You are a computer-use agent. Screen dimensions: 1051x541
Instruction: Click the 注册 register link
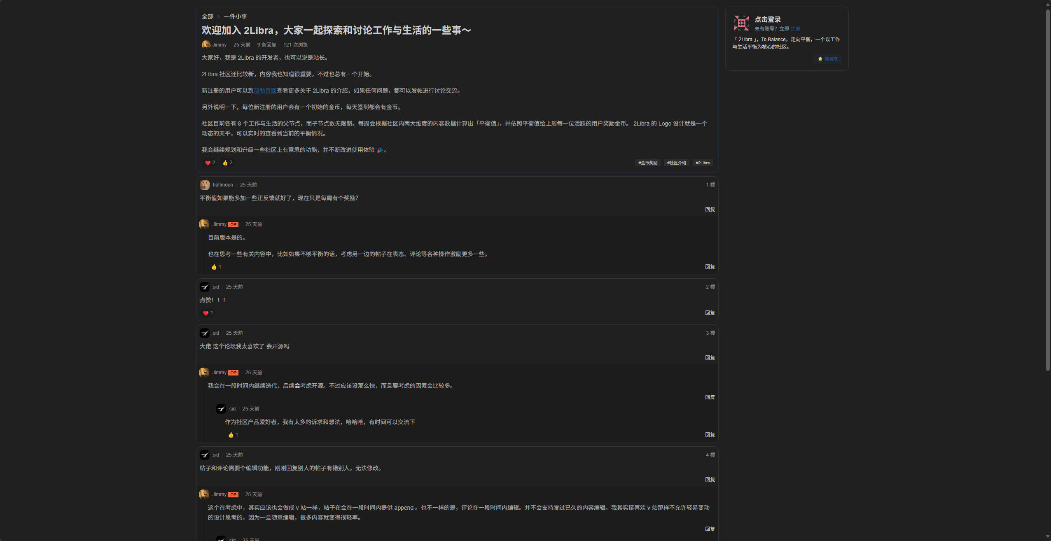[795, 29]
